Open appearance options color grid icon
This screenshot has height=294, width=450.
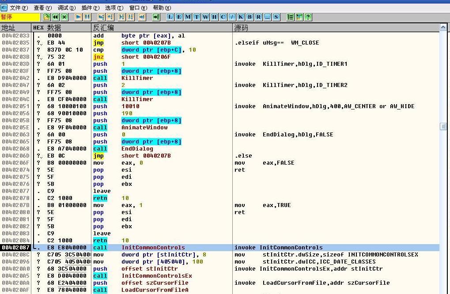(299, 17)
